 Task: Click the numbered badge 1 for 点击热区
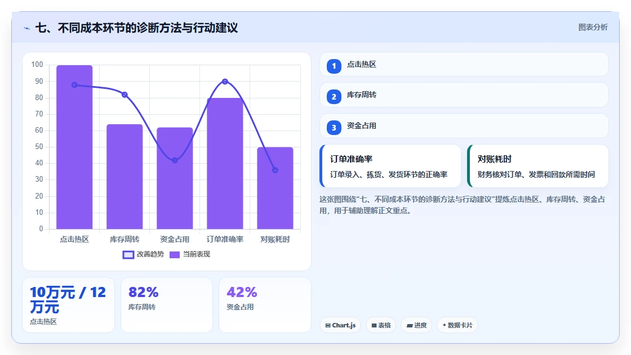(334, 66)
